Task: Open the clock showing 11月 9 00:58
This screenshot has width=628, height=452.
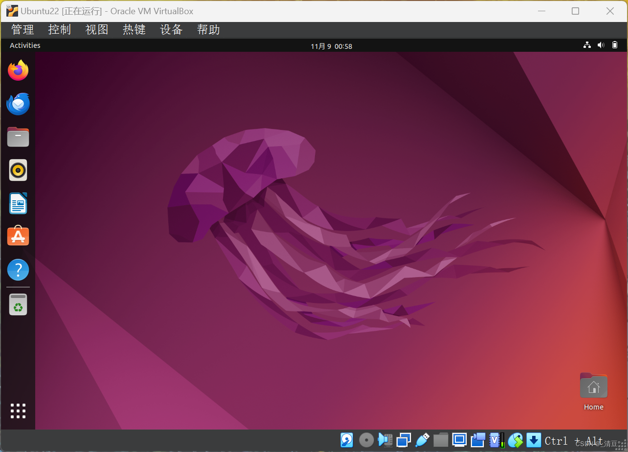Action: pos(331,46)
